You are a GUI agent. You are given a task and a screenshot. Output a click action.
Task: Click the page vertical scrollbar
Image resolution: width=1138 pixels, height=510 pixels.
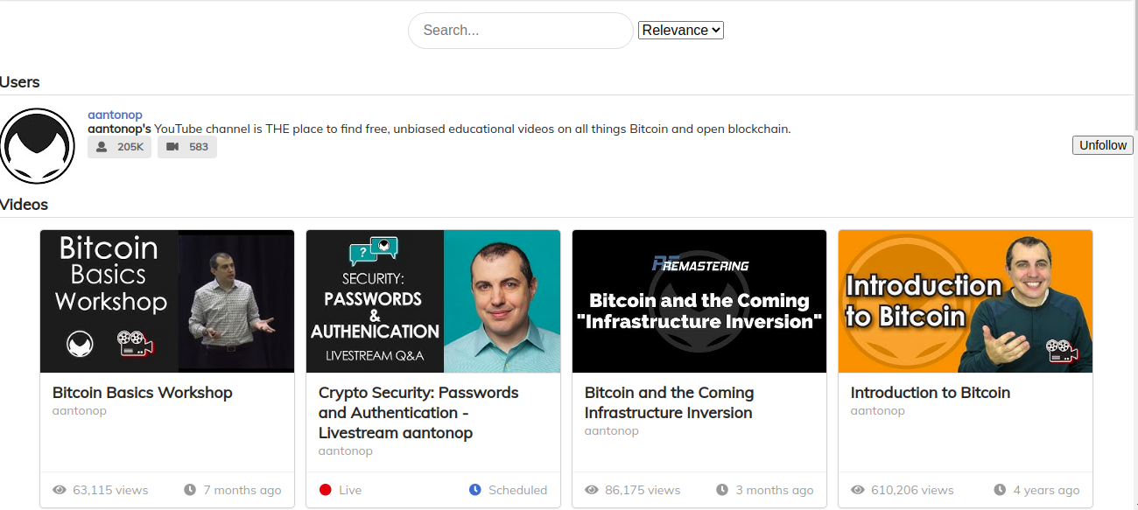[1134, 255]
